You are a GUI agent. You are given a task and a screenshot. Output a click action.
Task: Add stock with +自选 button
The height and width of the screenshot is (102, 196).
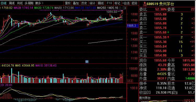[126, 3]
